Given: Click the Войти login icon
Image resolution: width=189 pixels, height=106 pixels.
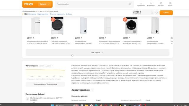Looking at the screenshot, I should click(x=170, y=4).
